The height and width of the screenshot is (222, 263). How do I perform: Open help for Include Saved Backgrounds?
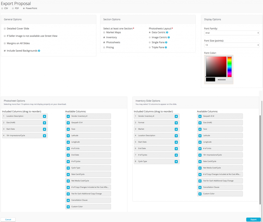tap(39, 51)
